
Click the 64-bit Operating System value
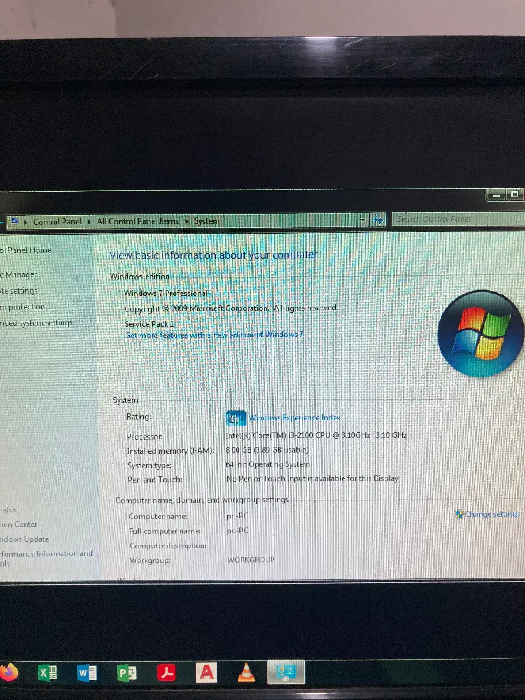[x=268, y=464]
